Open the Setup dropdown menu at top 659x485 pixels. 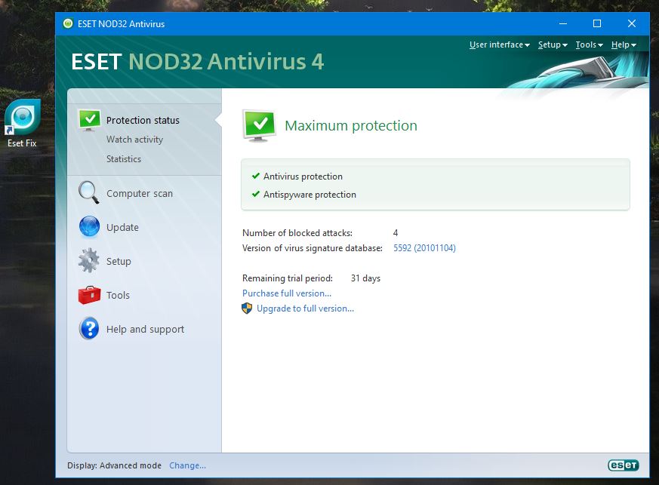pyautogui.click(x=553, y=45)
